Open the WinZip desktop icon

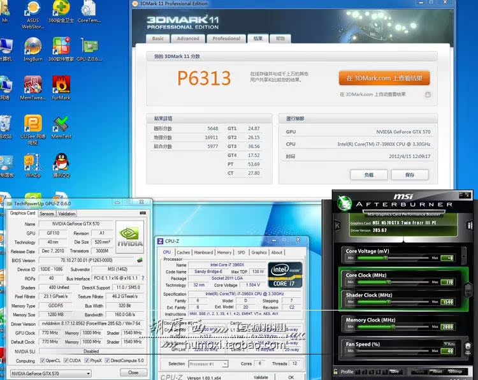33,162
